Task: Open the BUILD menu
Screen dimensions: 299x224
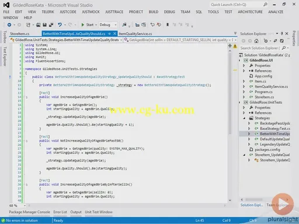Action: click(154, 12)
